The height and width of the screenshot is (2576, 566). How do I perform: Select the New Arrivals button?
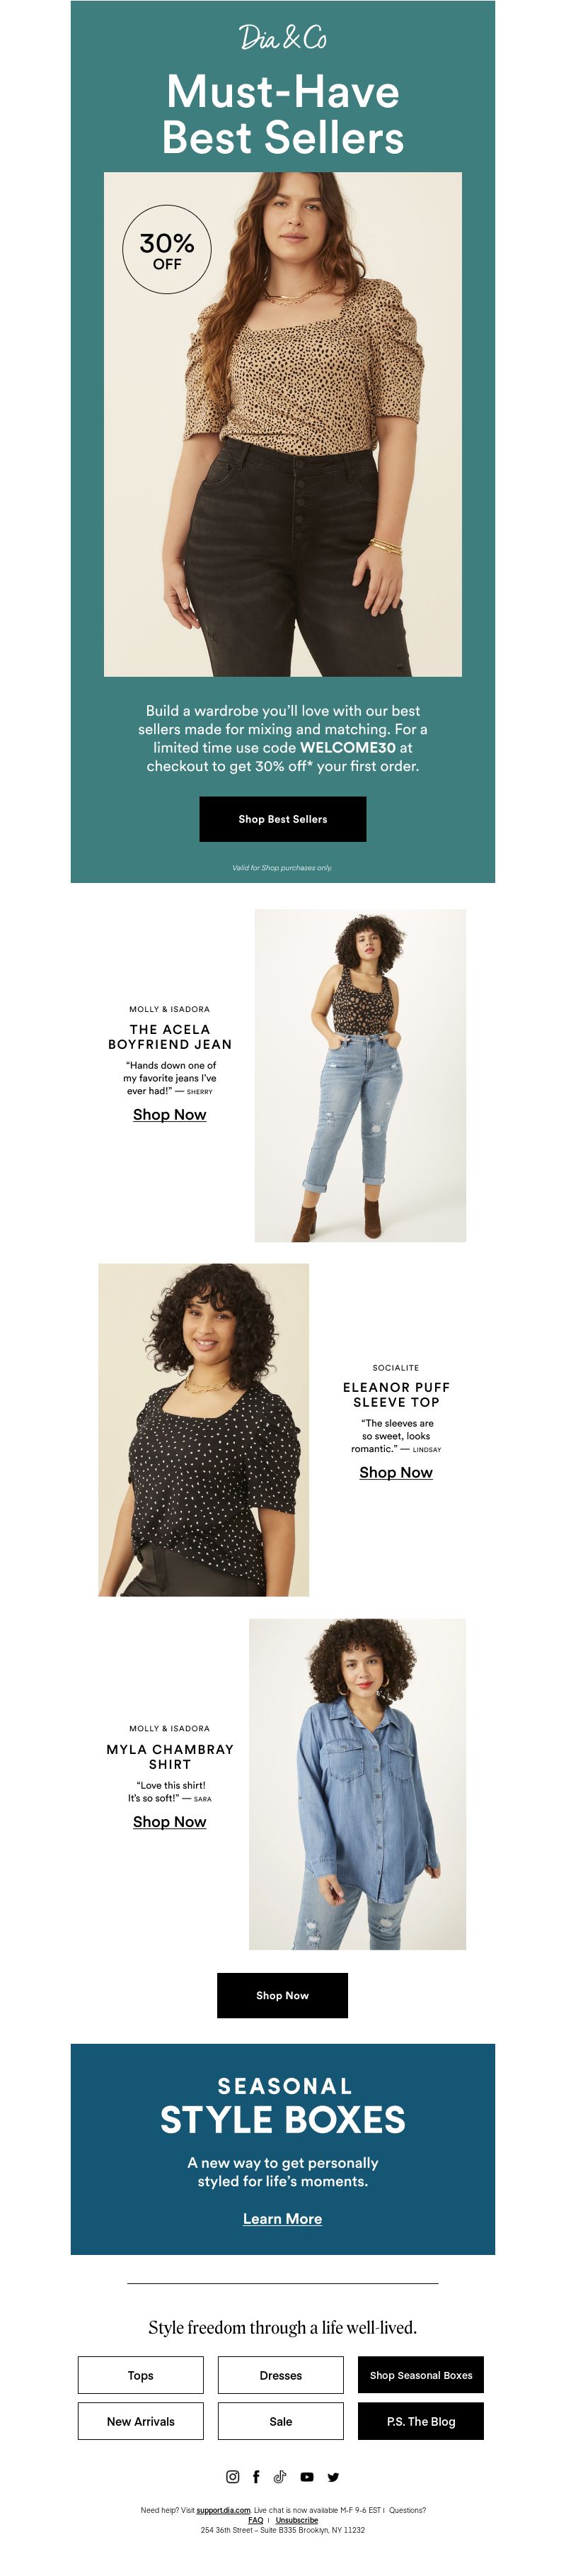point(141,2421)
